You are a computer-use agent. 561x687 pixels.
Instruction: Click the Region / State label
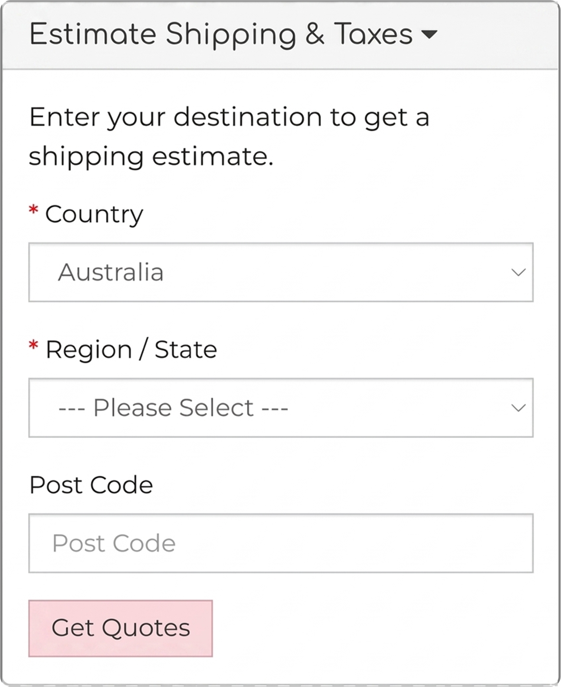tap(131, 349)
